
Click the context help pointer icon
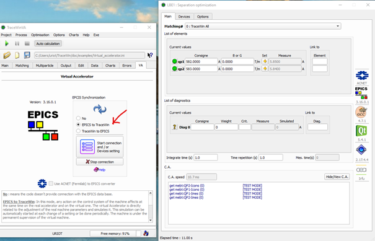(x=150, y=55)
